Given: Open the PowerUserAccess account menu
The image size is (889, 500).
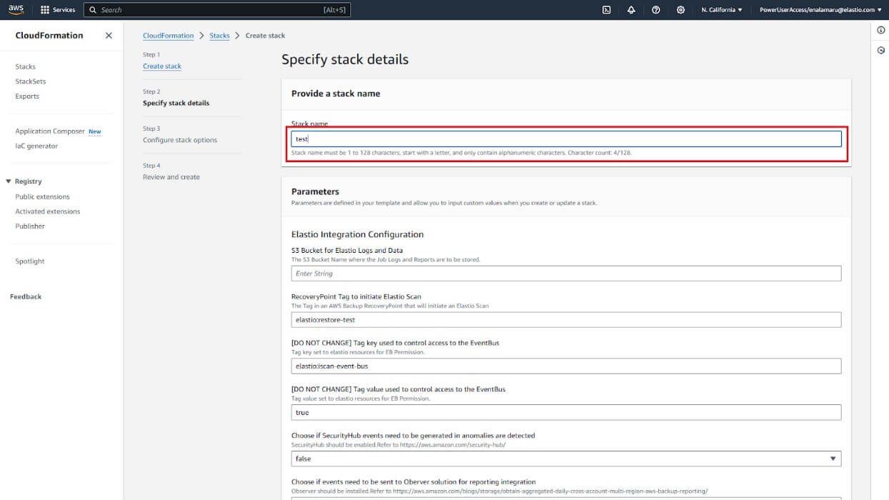Looking at the screenshot, I should [x=820, y=10].
